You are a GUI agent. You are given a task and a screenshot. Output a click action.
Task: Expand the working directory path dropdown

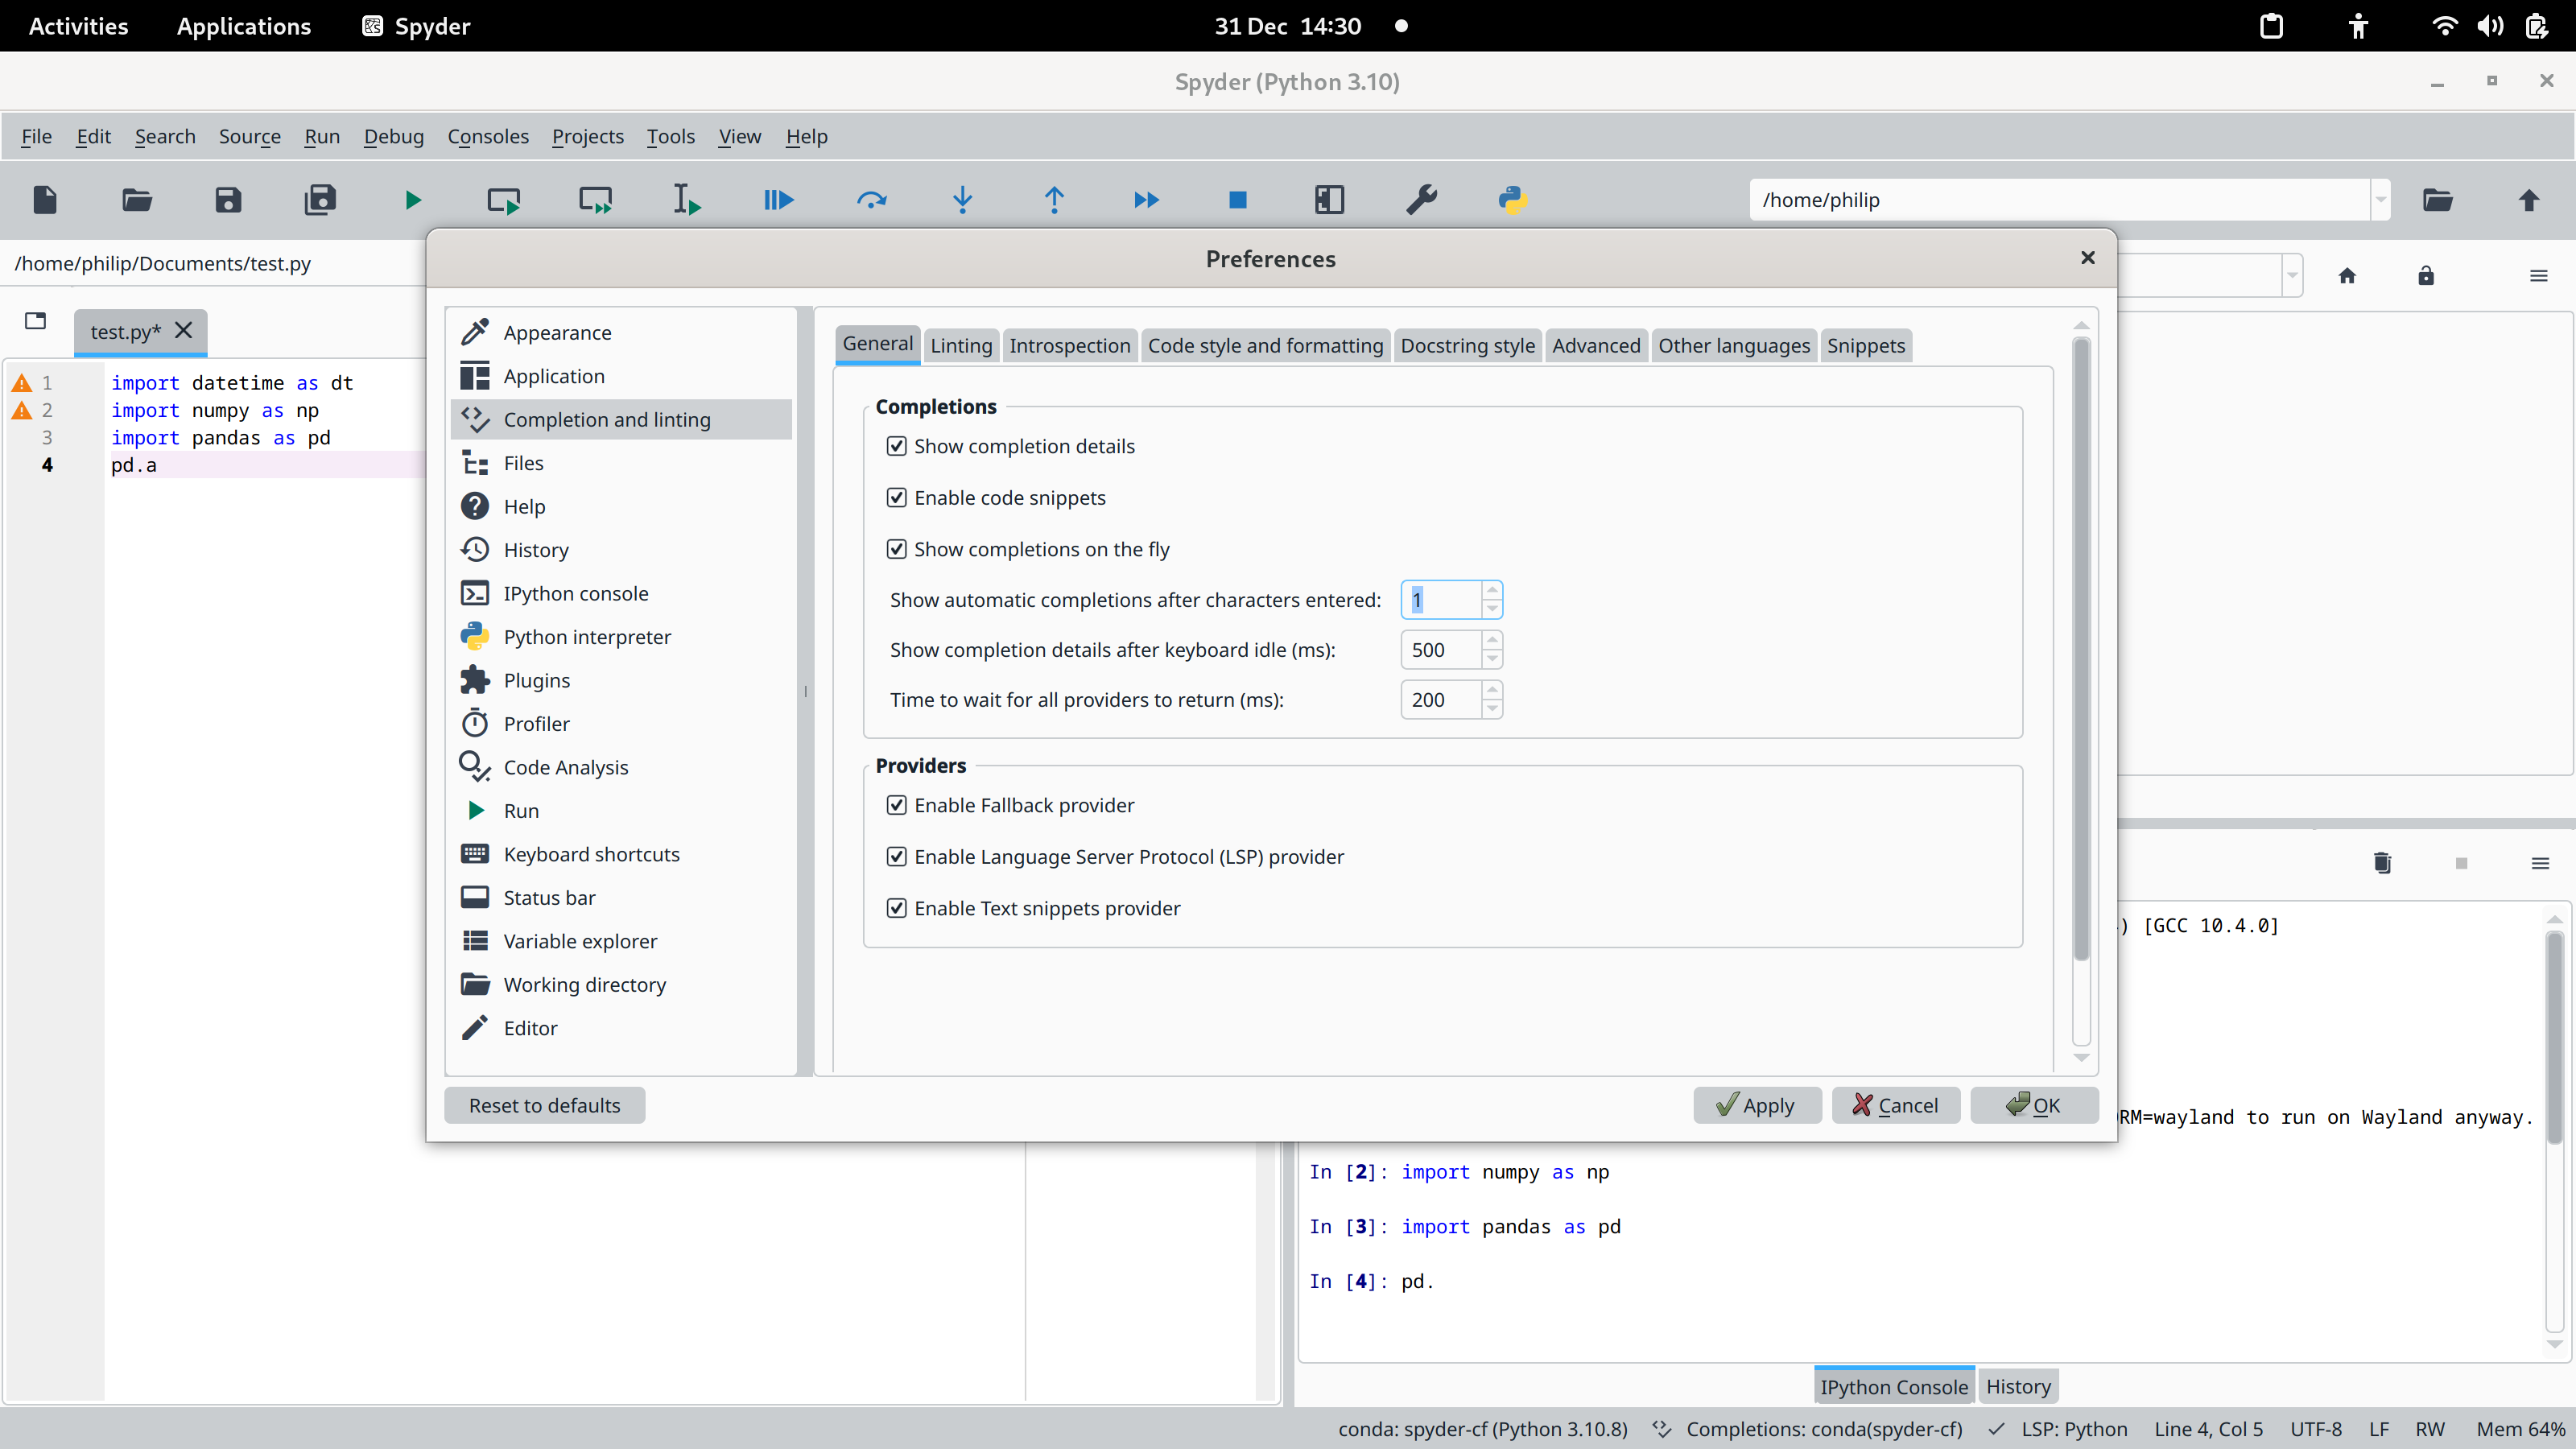point(2380,200)
